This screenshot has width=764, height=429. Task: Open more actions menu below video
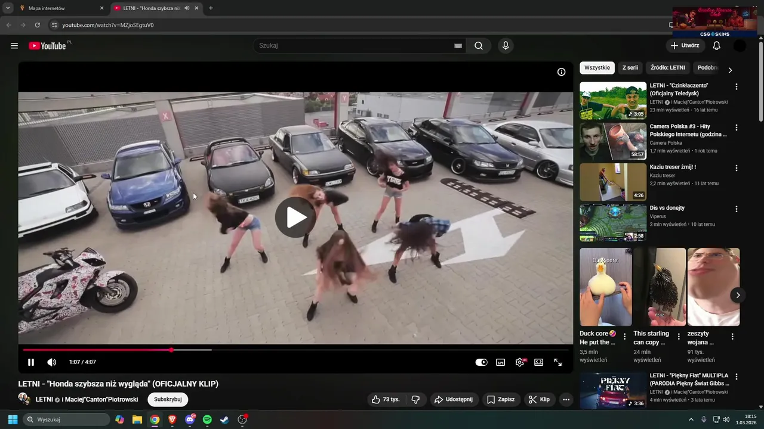pos(566,399)
